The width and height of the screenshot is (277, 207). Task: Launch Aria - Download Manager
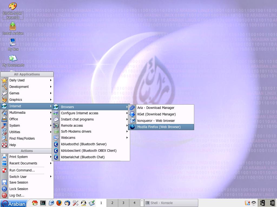tap(161, 108)
